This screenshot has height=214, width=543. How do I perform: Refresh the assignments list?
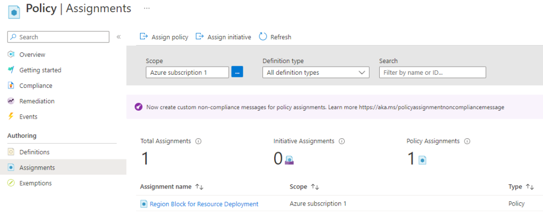point(275,37)
